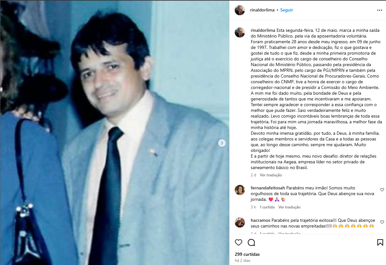This screenshot has height=265, width=386.
Task: Open comments with the speech bubble icon
Action: pyautogui.click(x=251, y=243)
